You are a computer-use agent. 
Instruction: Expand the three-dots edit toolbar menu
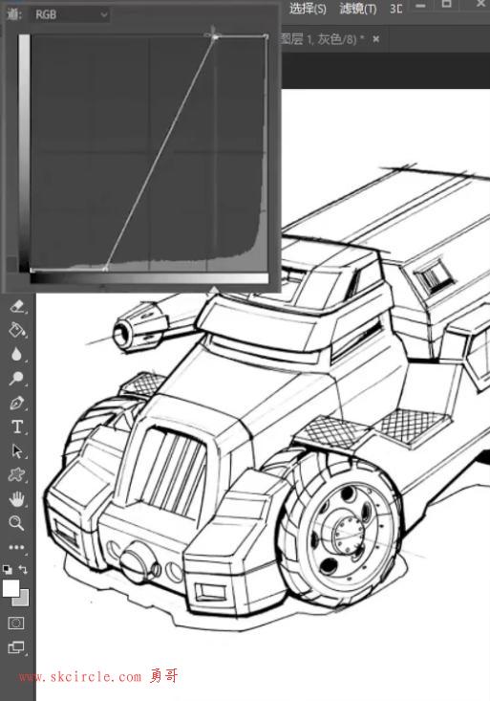tap(16, 547)
